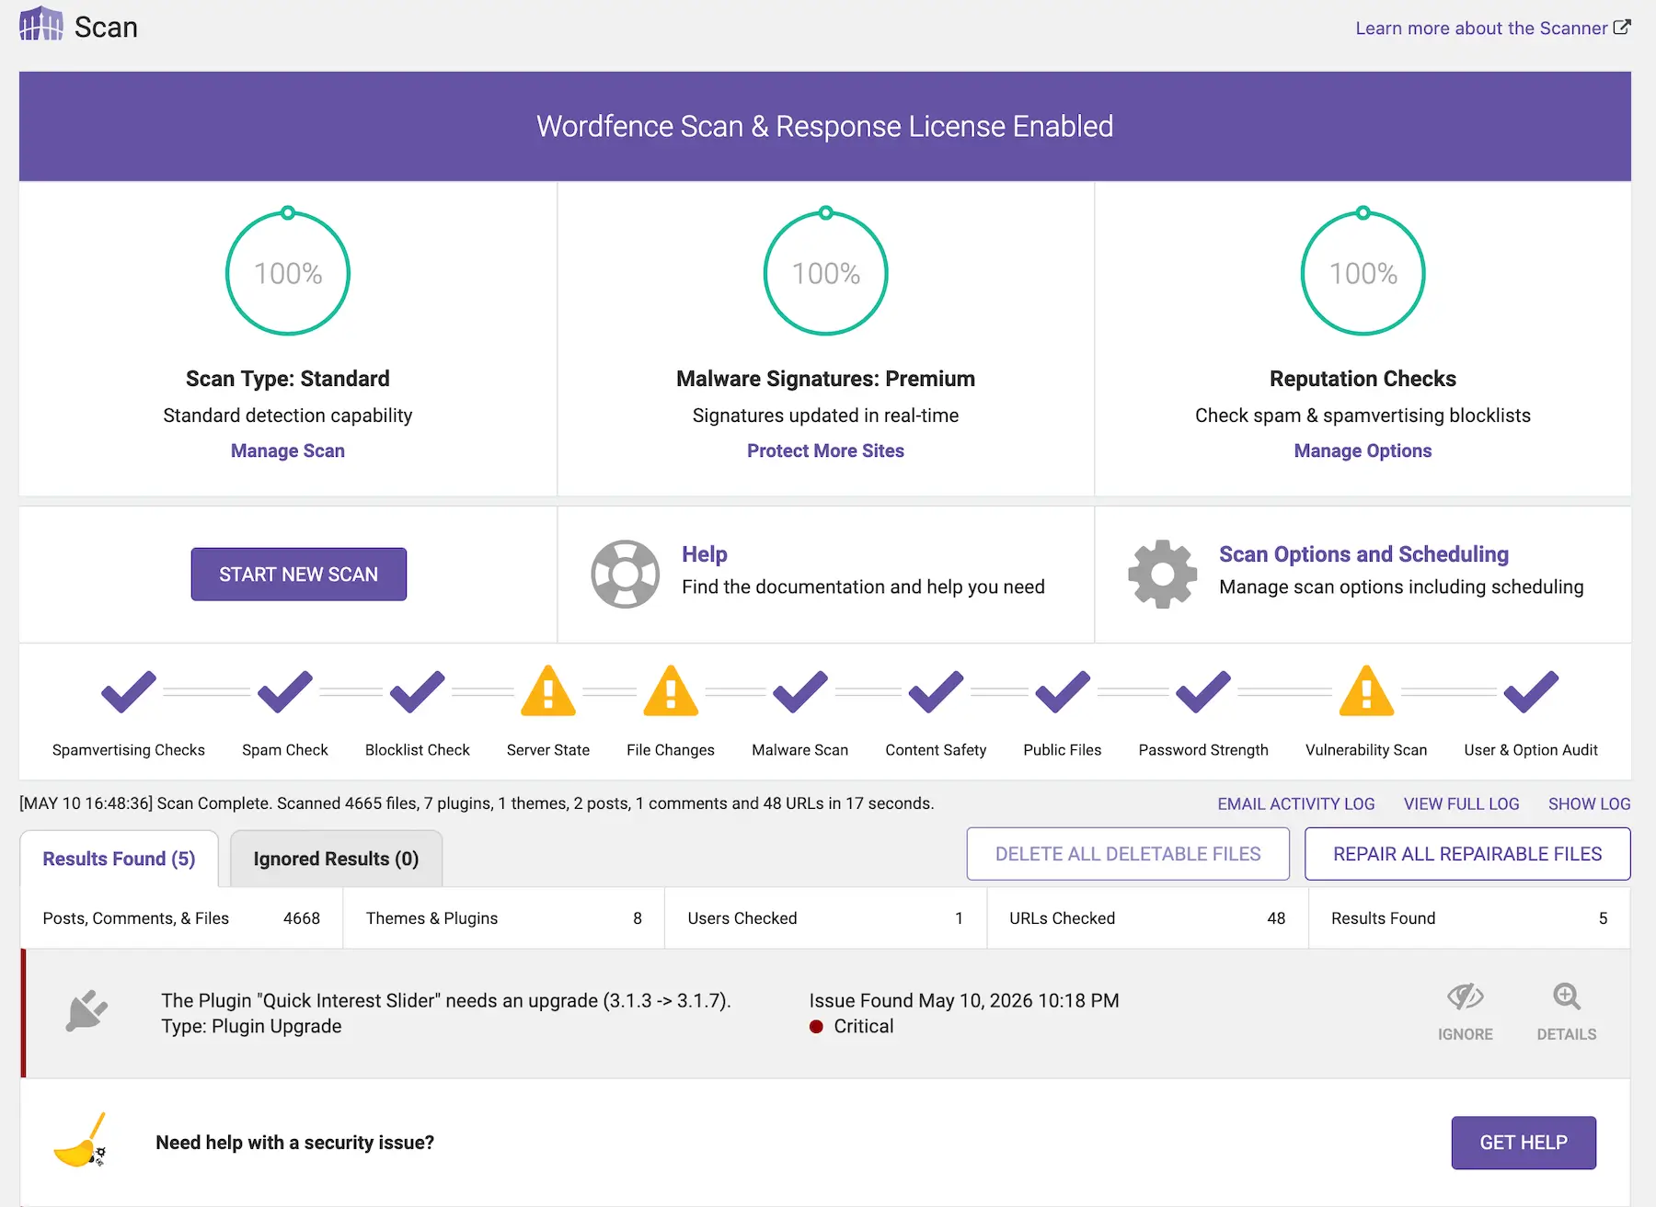
Task: Click the Help lifebuoy icon
Action: pos(625,574)
